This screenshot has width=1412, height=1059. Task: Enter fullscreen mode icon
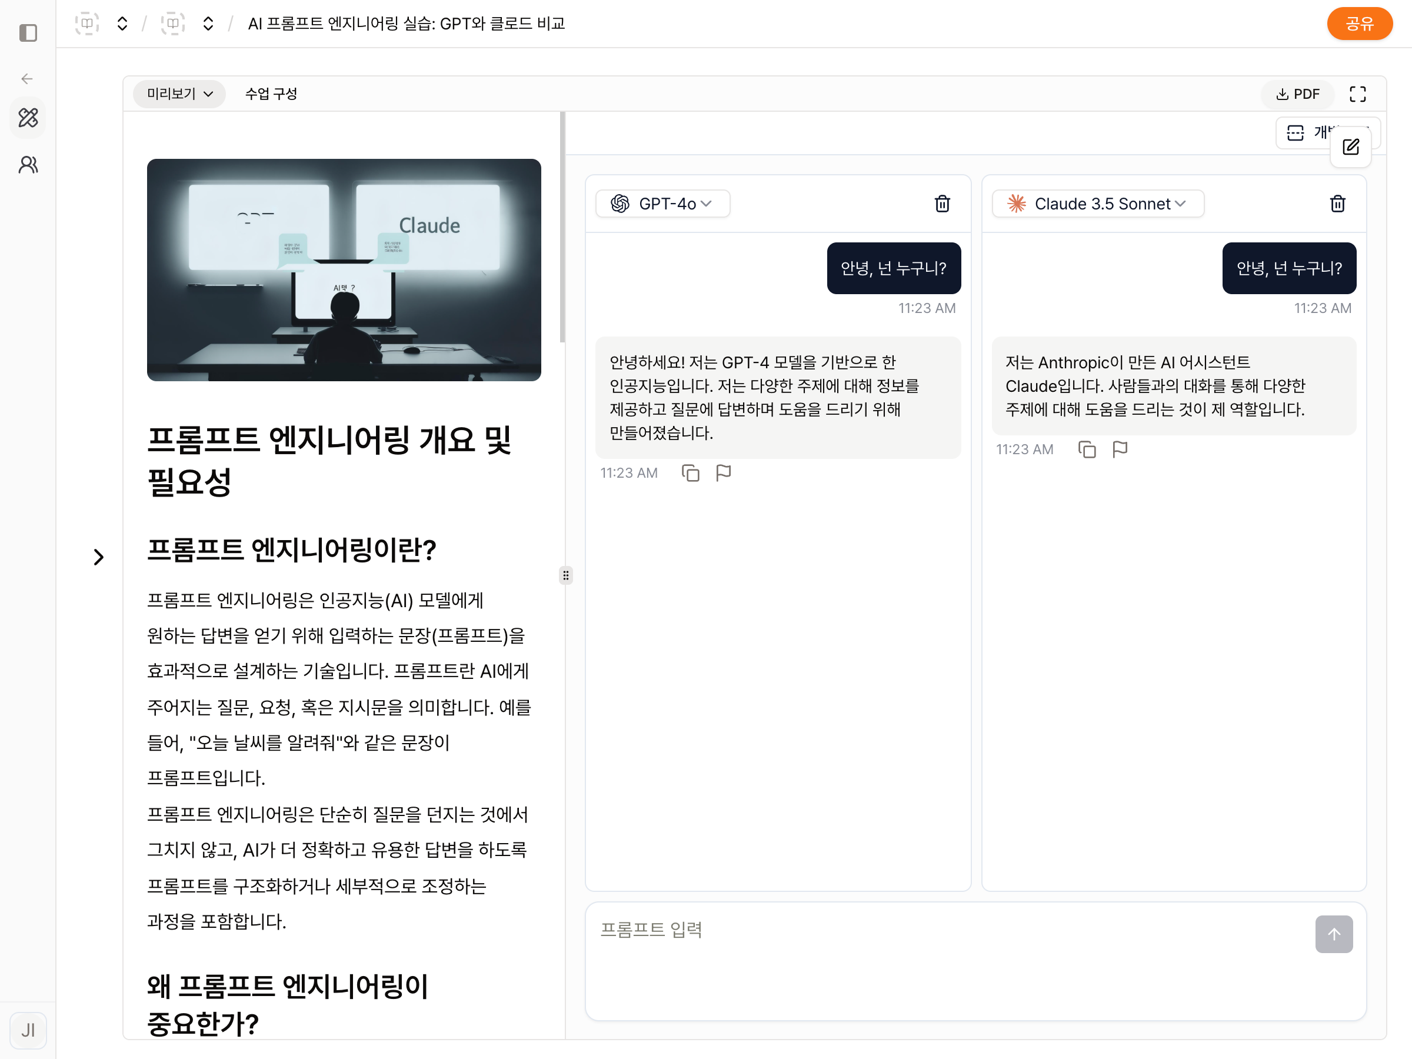1358,94
